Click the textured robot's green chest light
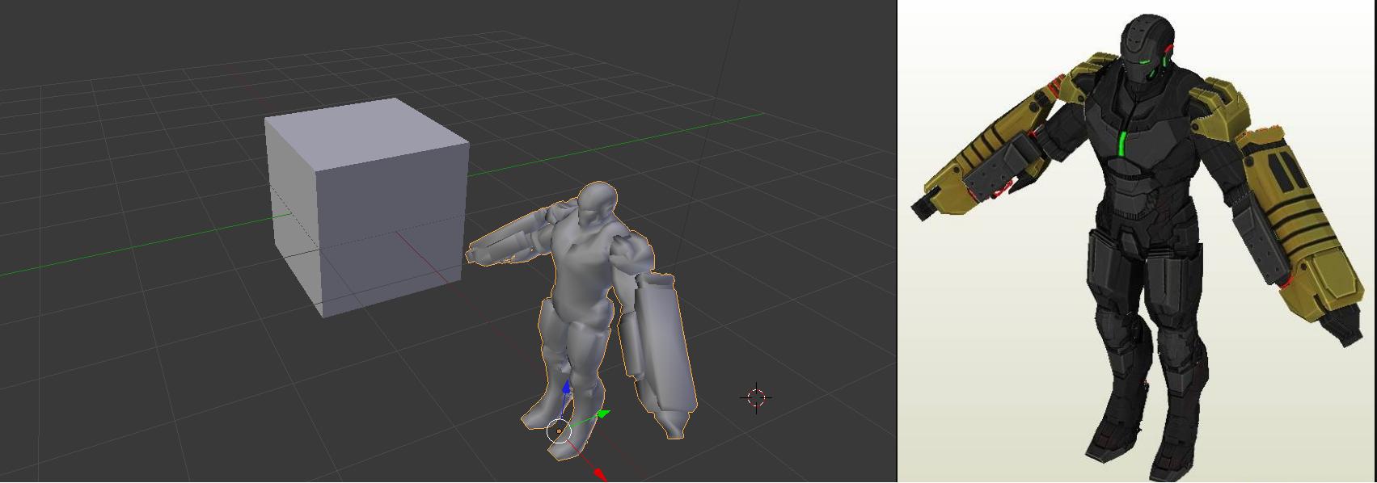The height and width of the screenshot is (483, 1377). [1121, 143]
